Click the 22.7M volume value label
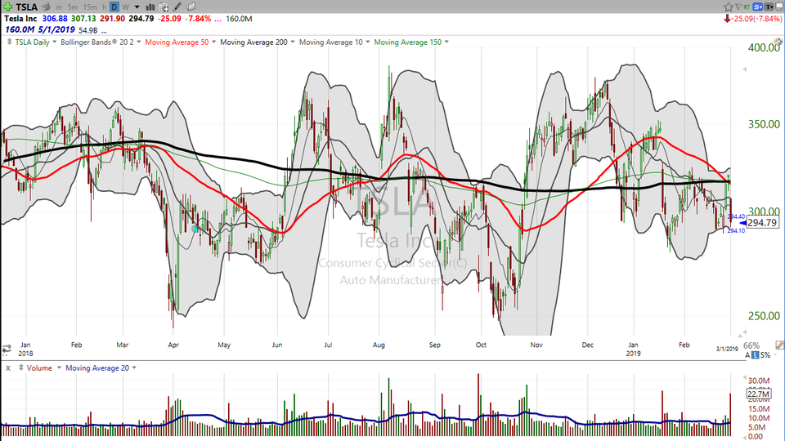Image resolution: width=785 pixels, height=441 pixels. (x=759, y=394)
